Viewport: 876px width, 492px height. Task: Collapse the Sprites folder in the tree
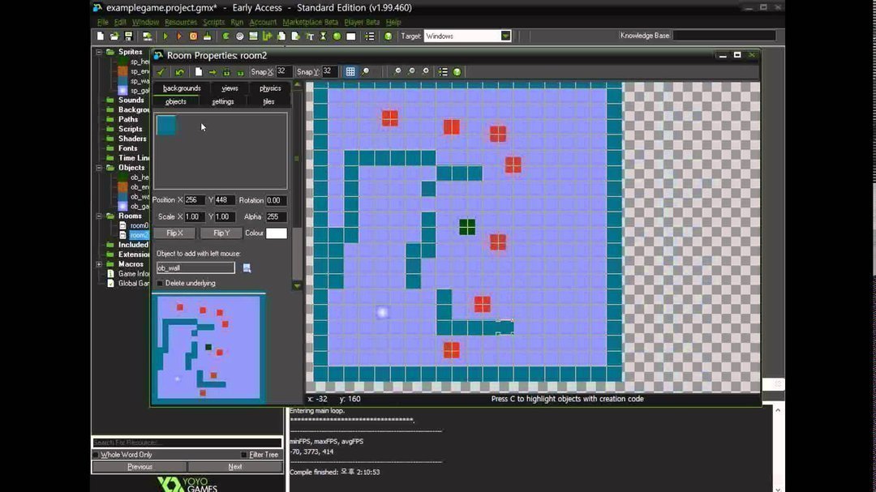pos(99,52)
